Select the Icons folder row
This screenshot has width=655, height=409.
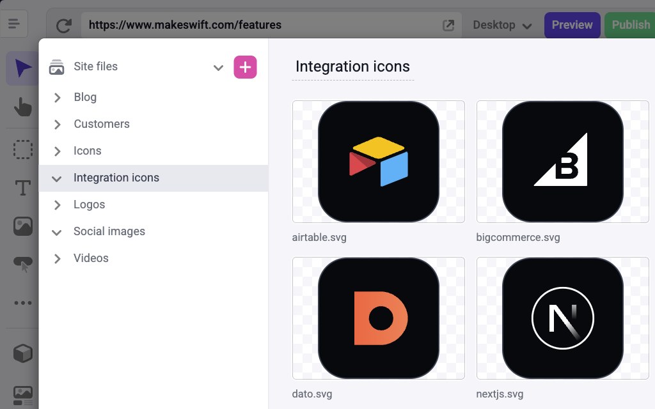pyautogui.click(x=154, y=151)
